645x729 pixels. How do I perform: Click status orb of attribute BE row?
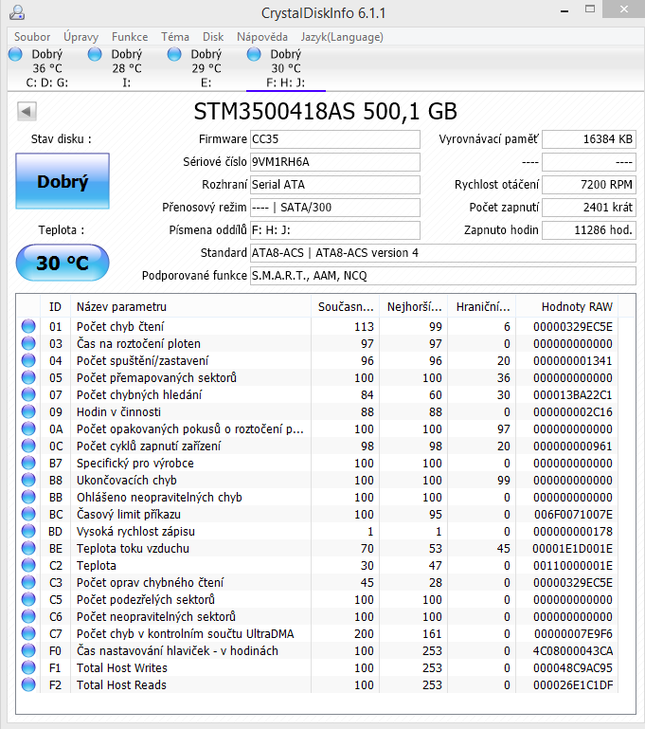[28, 548]
